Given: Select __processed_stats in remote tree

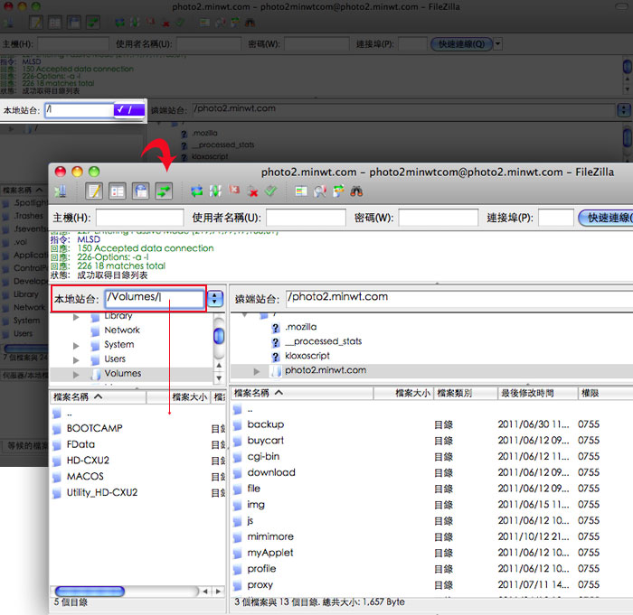Looking at the screenshot, I should pos(324,341).
